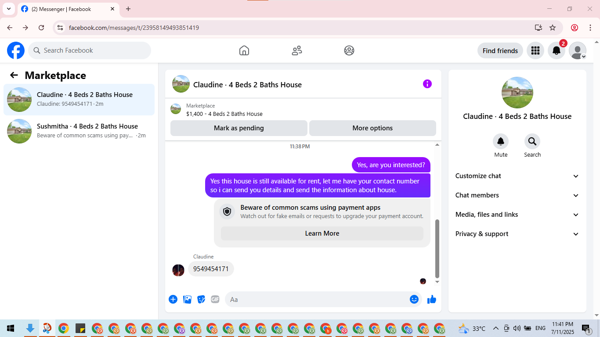Open the Windows notification center icon
The width and height of the screenshot is (600, 337).
[x=586, y=328]
